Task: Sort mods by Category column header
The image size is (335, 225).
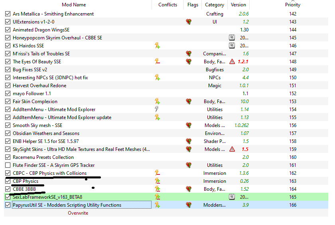Action: (x=215, y=5)
